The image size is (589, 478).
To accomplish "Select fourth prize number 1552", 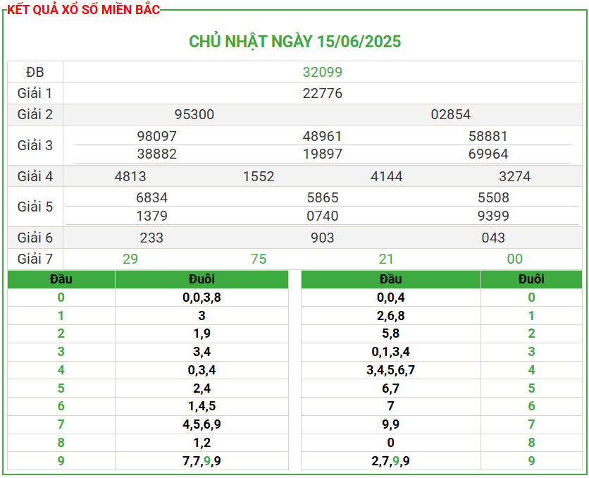I will pyautogui.click(x=259, y=176).
